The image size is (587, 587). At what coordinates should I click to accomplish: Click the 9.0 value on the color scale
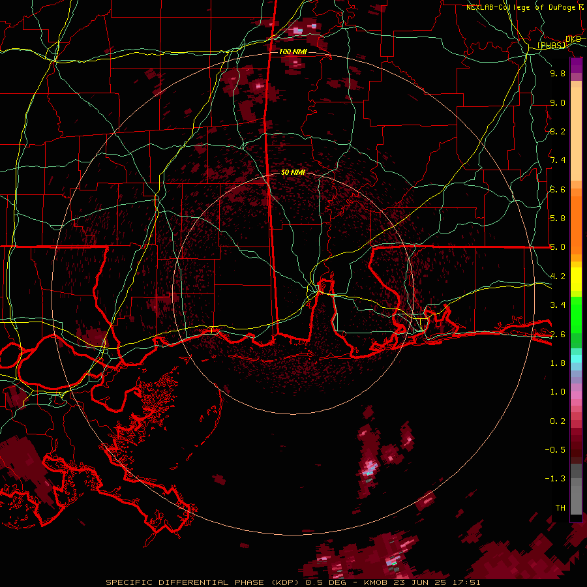click(558, 102)
